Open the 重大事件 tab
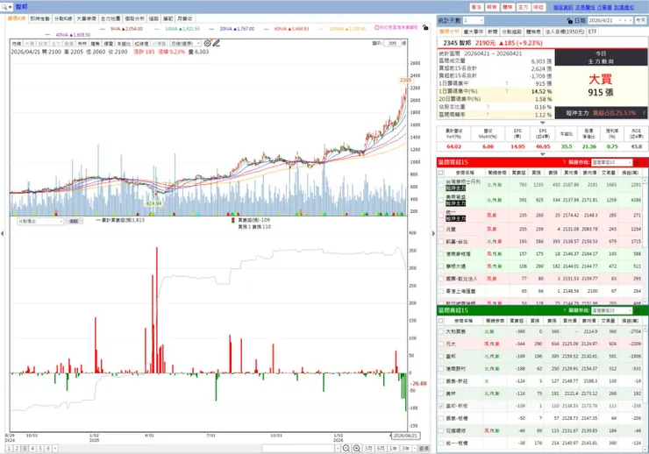 (x=474, y=32)
